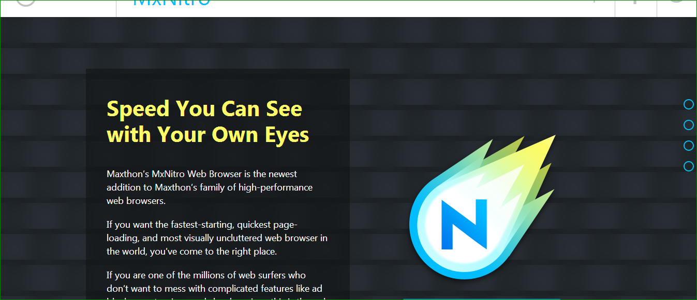Select the third section navigation dot

(688, 146)
